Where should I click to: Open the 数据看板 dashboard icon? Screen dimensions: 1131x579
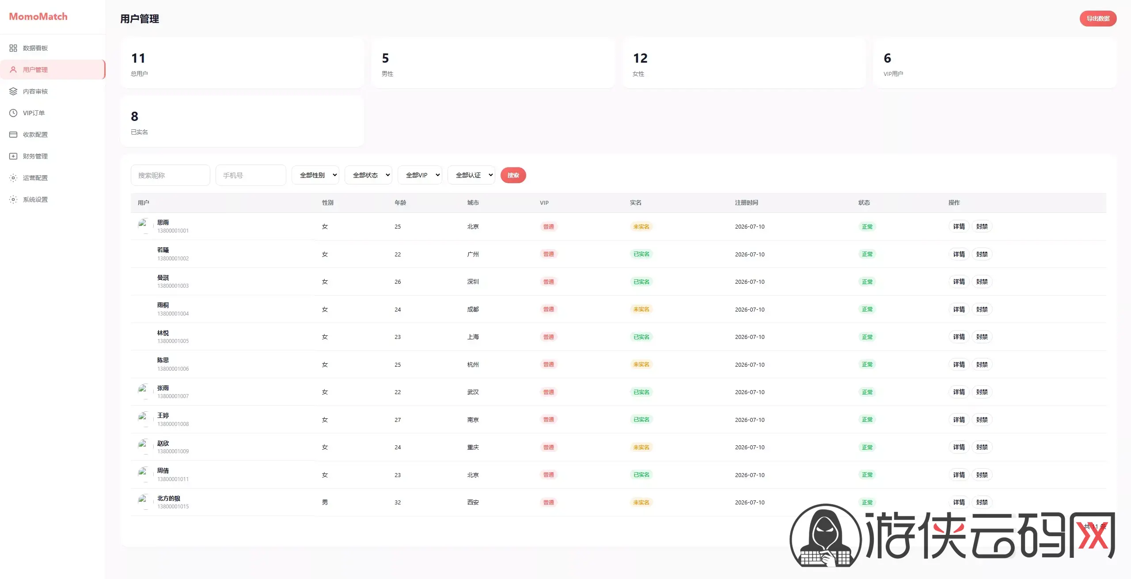coord(13,48)
